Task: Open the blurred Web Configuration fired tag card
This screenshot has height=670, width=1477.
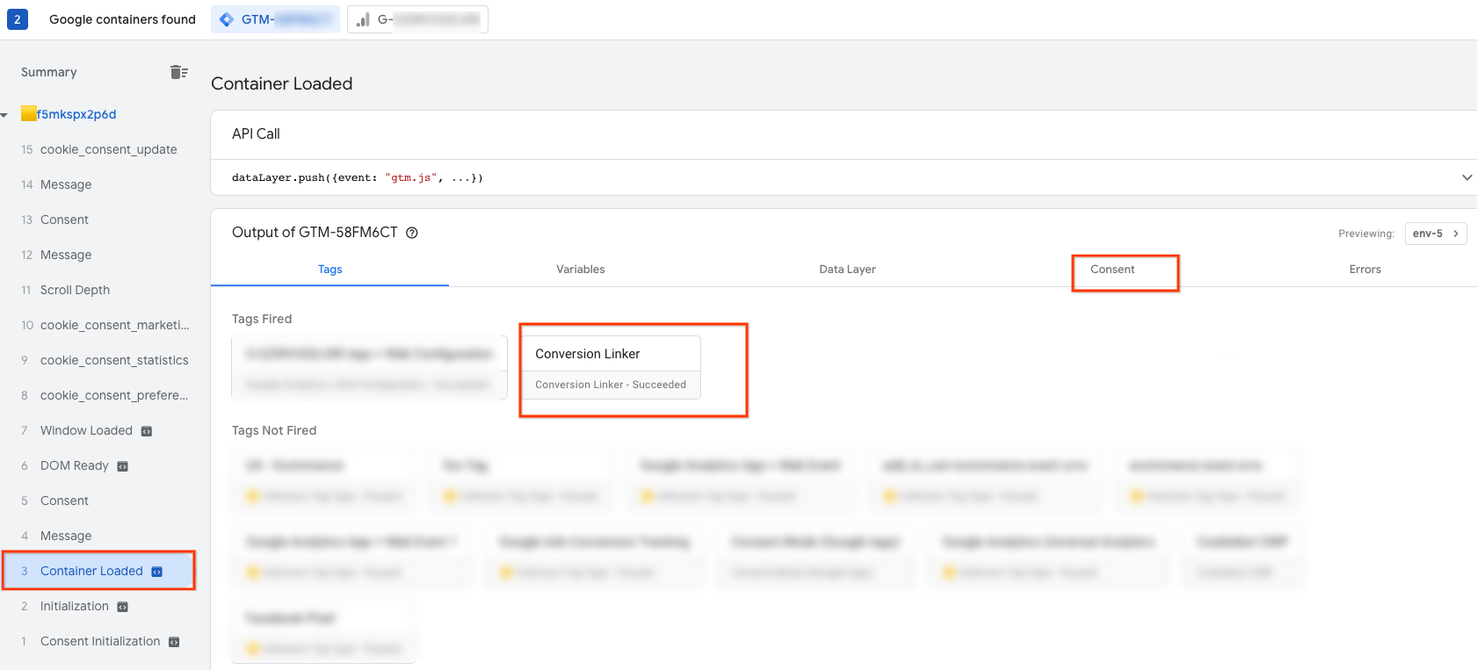Action: click(370, 368)
